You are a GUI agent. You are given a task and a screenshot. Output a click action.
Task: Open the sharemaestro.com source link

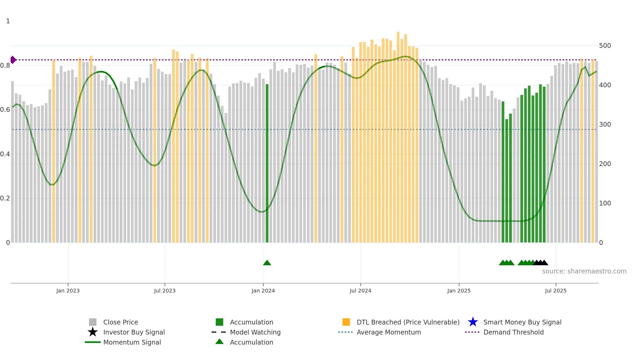pyautogui.click(x=584, y=271)
